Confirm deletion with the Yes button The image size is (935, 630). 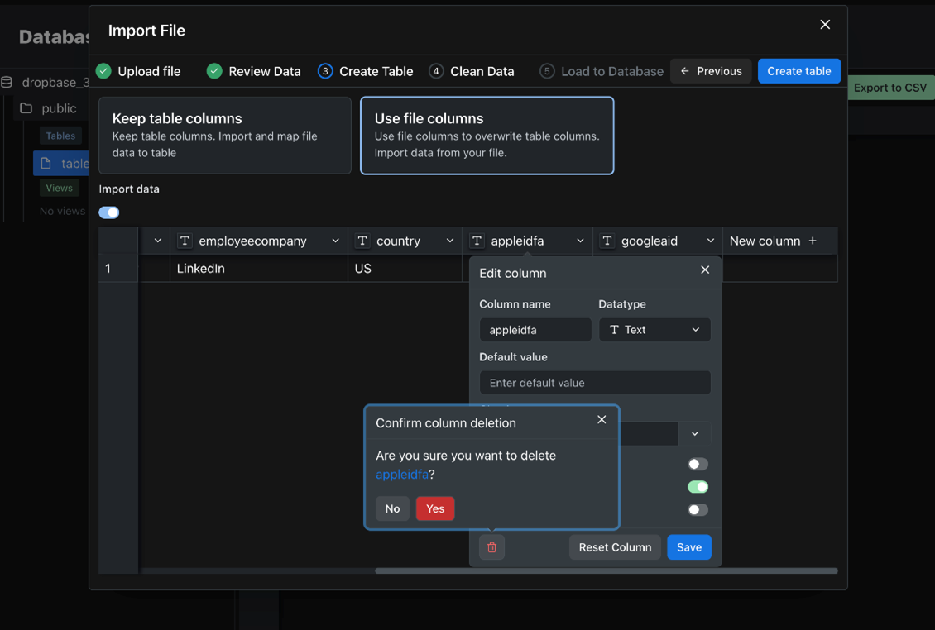435,508
